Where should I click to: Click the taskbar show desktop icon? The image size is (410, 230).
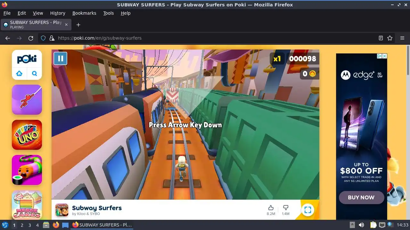click(65, 225)
